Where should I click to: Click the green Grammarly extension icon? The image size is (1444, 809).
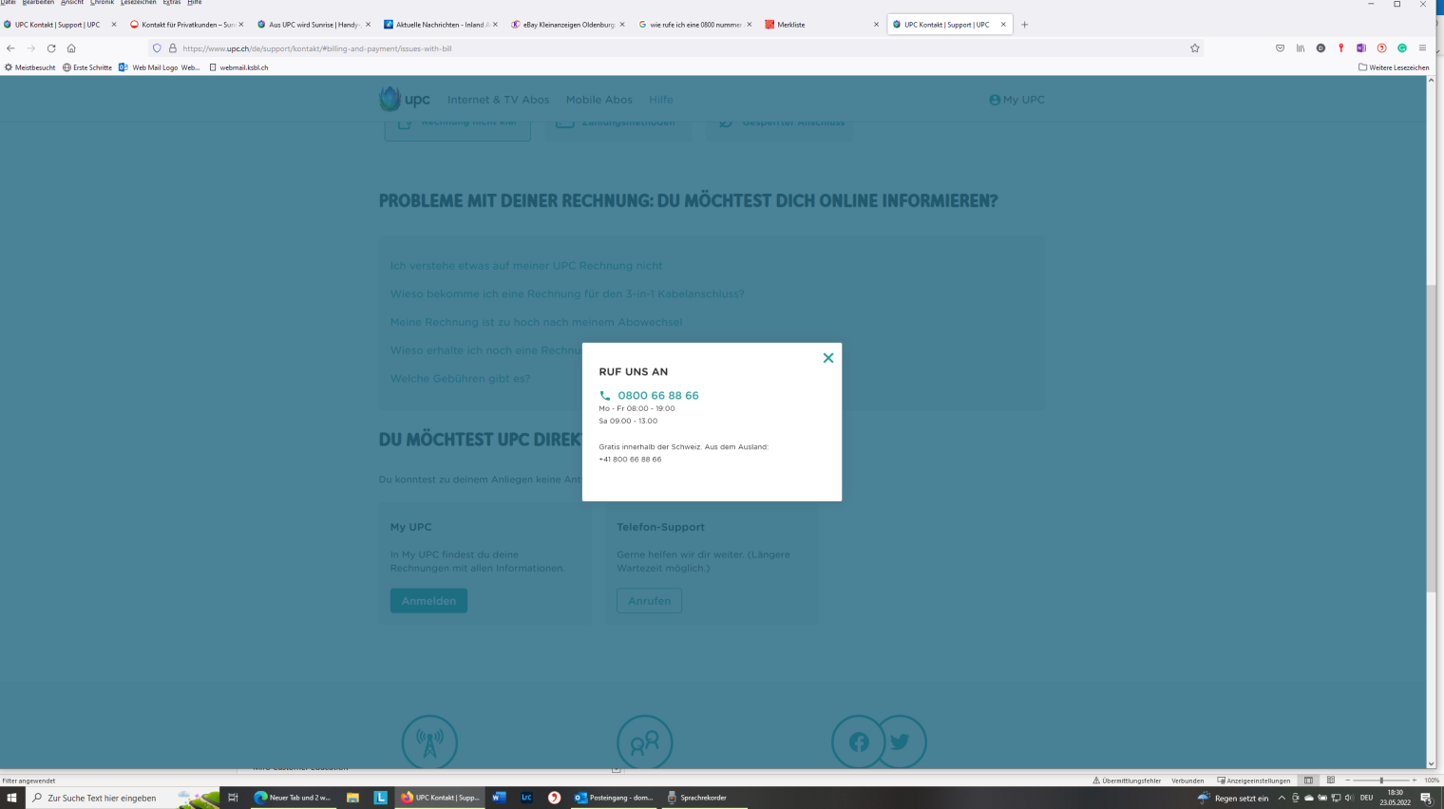pos(1401,48)
